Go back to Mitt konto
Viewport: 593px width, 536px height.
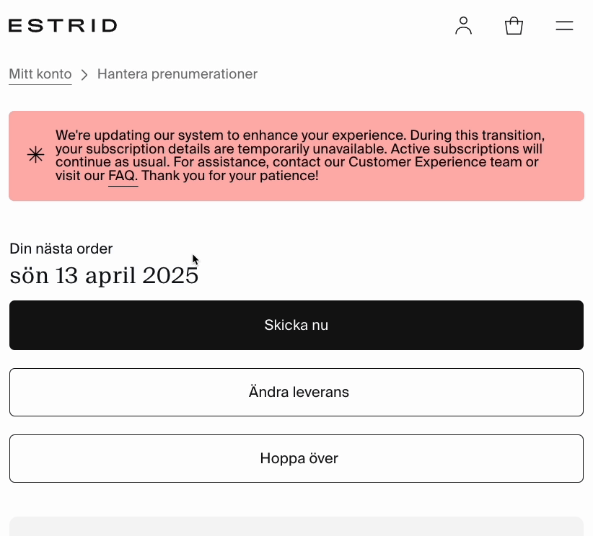pyautogui.click(x=40, y=74)
